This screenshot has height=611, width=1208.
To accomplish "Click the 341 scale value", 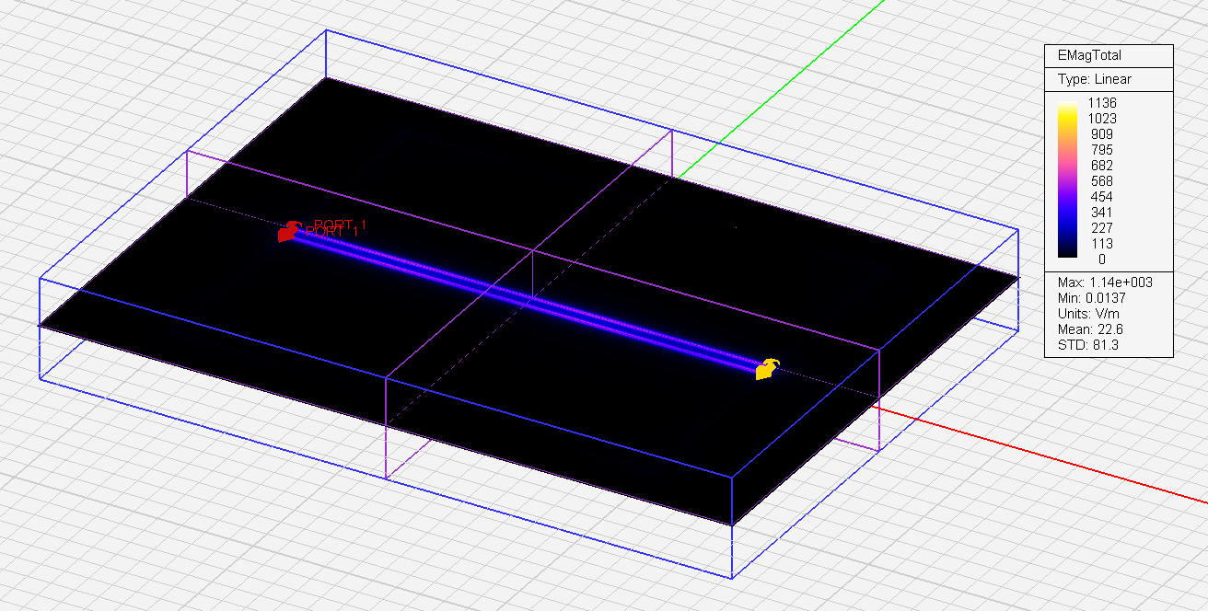I will tap(1102, 213).
